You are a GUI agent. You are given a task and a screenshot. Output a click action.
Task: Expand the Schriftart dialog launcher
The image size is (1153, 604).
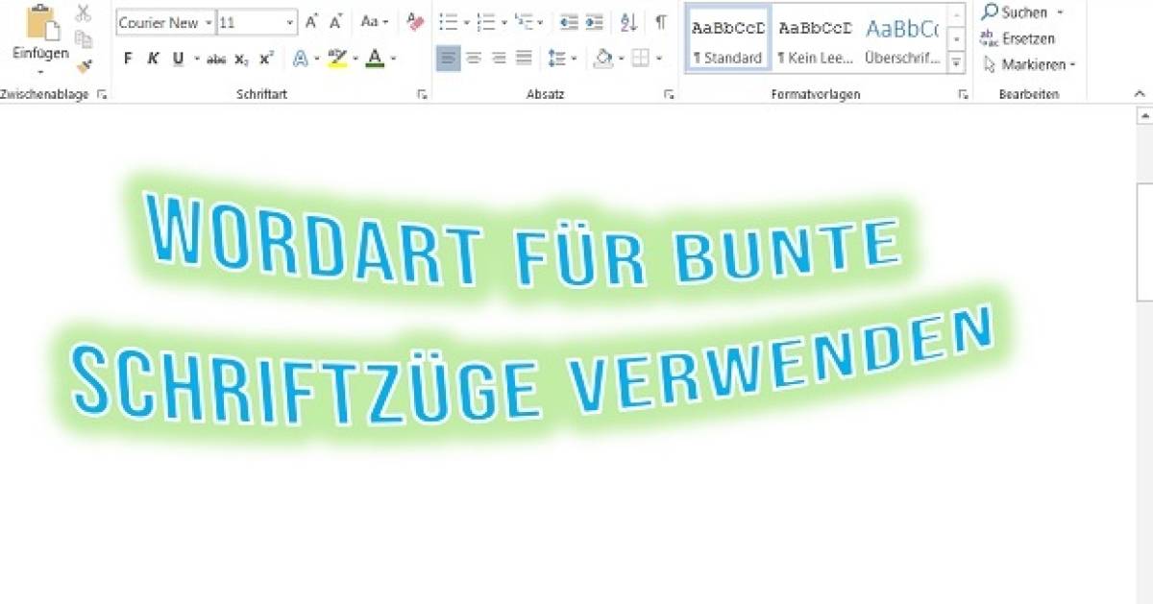[x=424, y=94]
